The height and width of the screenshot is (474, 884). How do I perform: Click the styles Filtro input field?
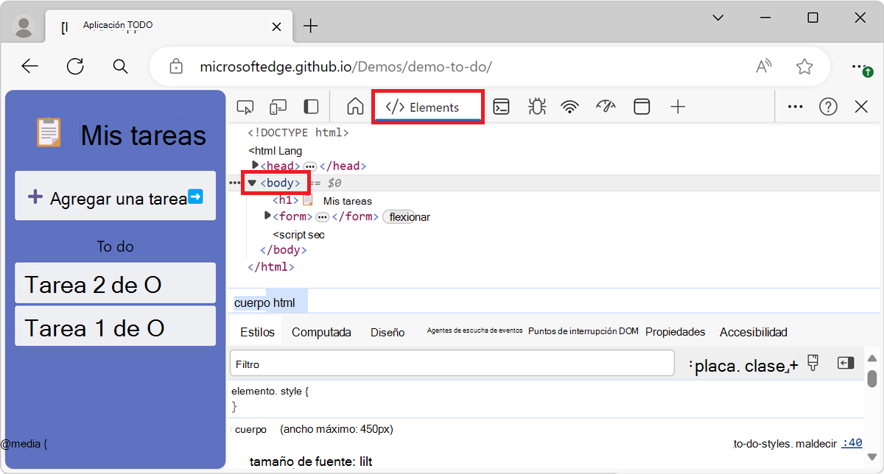point(452,363)
